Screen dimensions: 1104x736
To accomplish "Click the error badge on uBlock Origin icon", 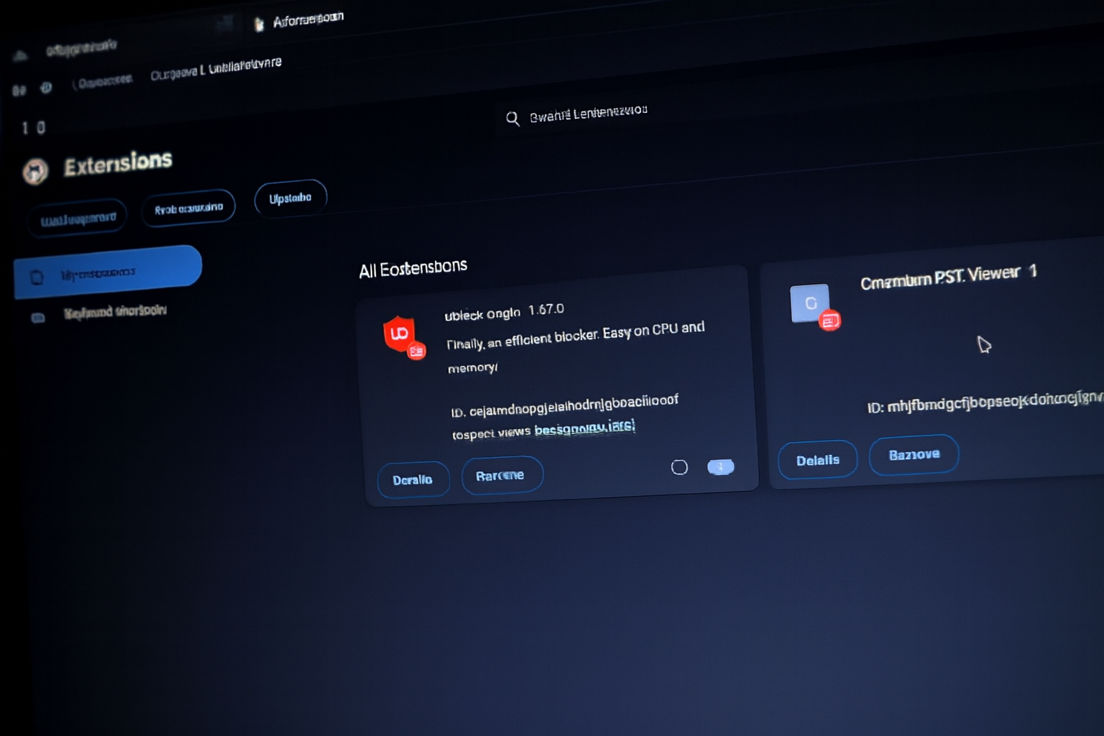I will (417, 351).
